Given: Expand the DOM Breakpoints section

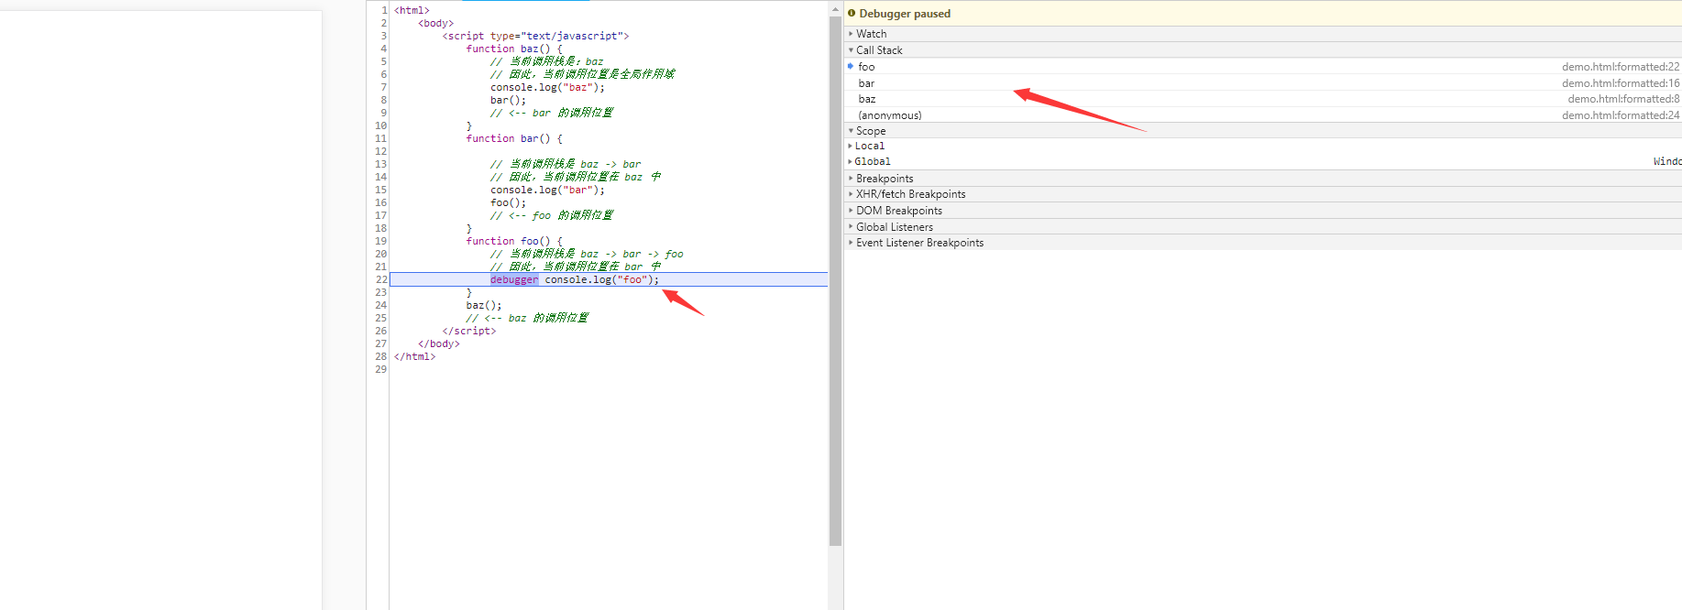Looking at the screenshot, I should click(898, 211).
